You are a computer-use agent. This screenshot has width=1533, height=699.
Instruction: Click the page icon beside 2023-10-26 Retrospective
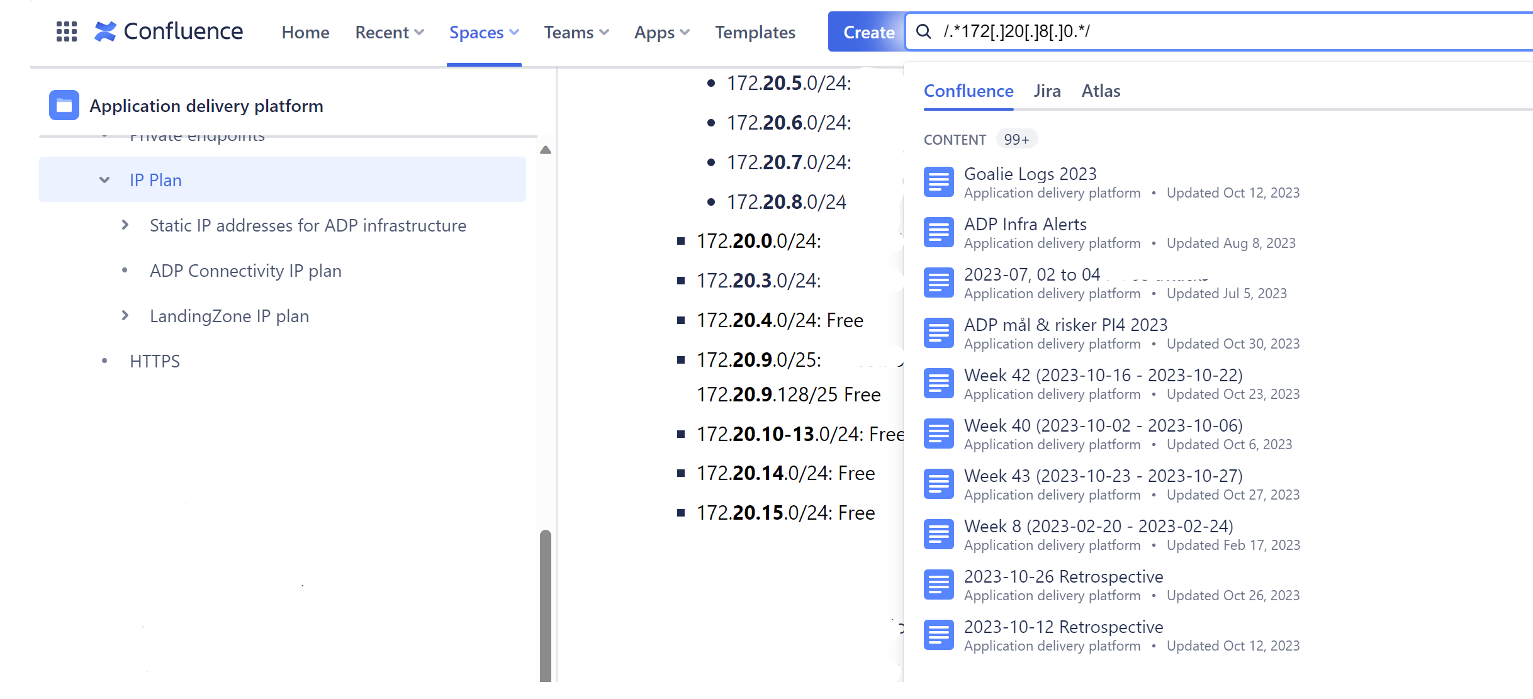(938, 584)
